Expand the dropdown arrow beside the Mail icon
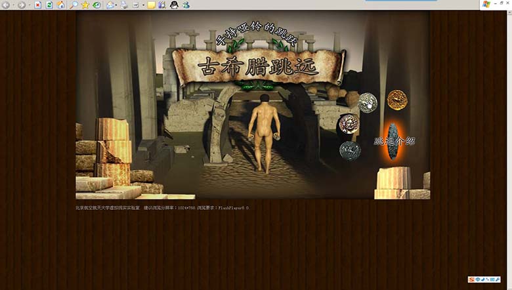 116,5
